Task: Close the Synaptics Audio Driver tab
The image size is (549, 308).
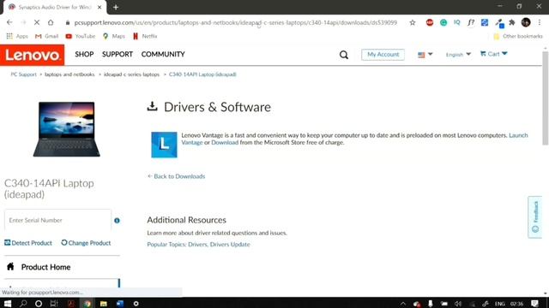Action: coord(100,7)
